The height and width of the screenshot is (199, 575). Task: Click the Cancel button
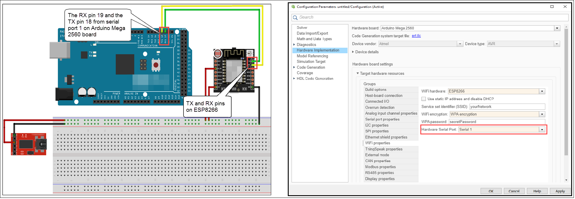pyautogui.click(x=514, y=191)
